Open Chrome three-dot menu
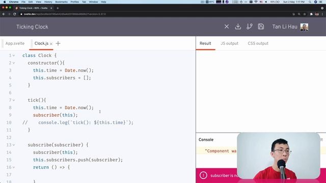Viewport: 326px width, 183px height. [x=322, y=14]
